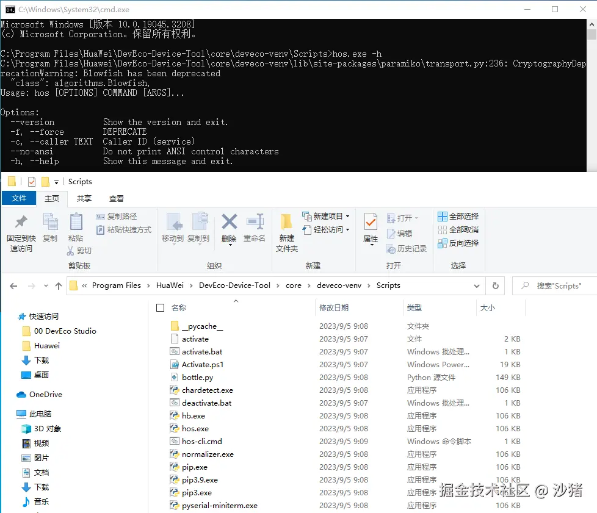The image size is (597, 513).
Task: Click the Back navigation arrow
Action: tap(13, 286)
